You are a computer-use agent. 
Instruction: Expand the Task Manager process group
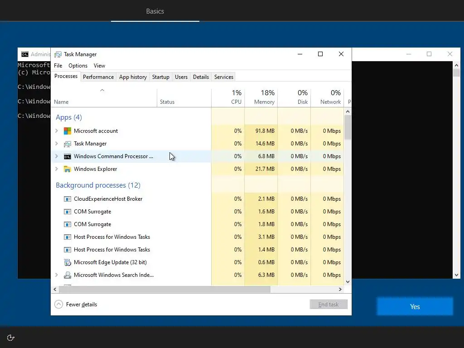pyautogui.click(x=57, y=144)
